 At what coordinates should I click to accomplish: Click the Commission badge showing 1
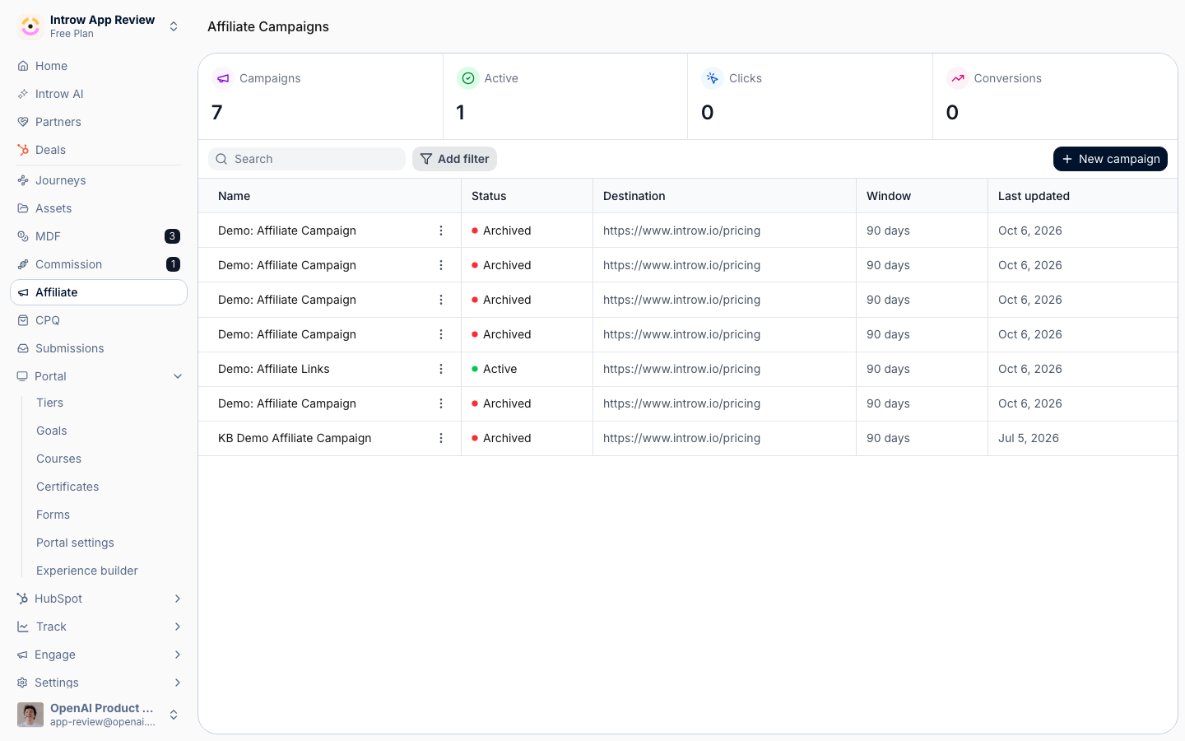(173, 264)
